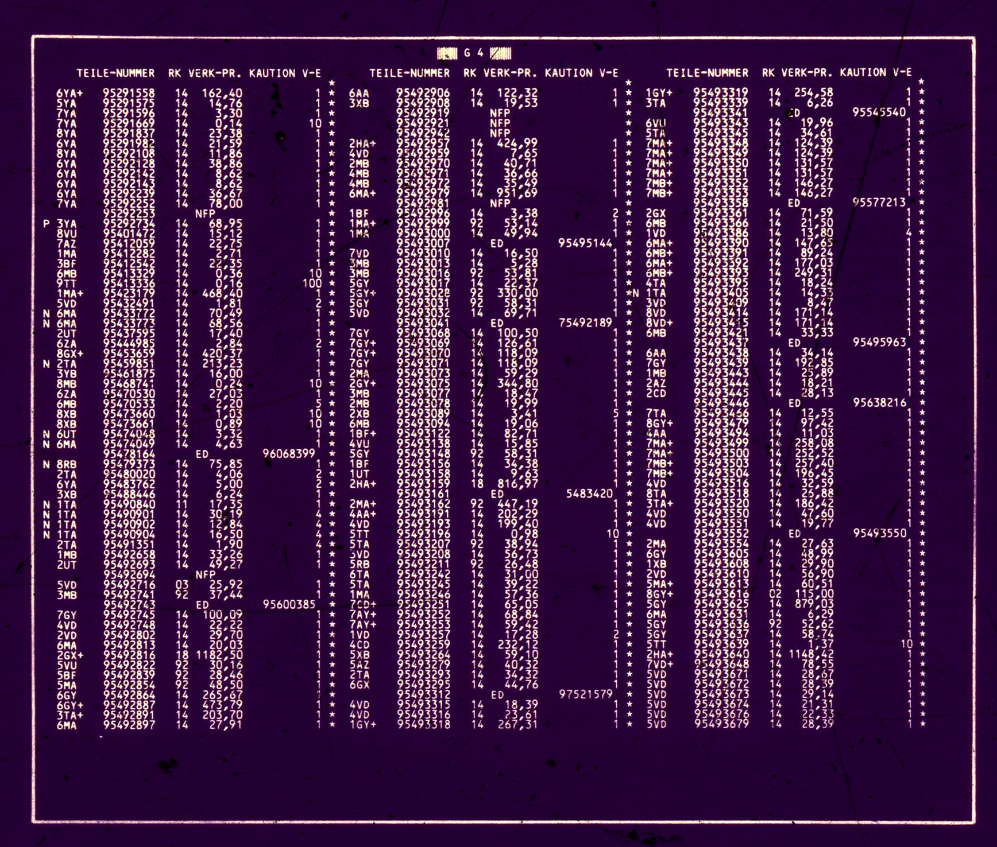Select part number 95493162
This screenshot has width=997, height=847.
423,504
